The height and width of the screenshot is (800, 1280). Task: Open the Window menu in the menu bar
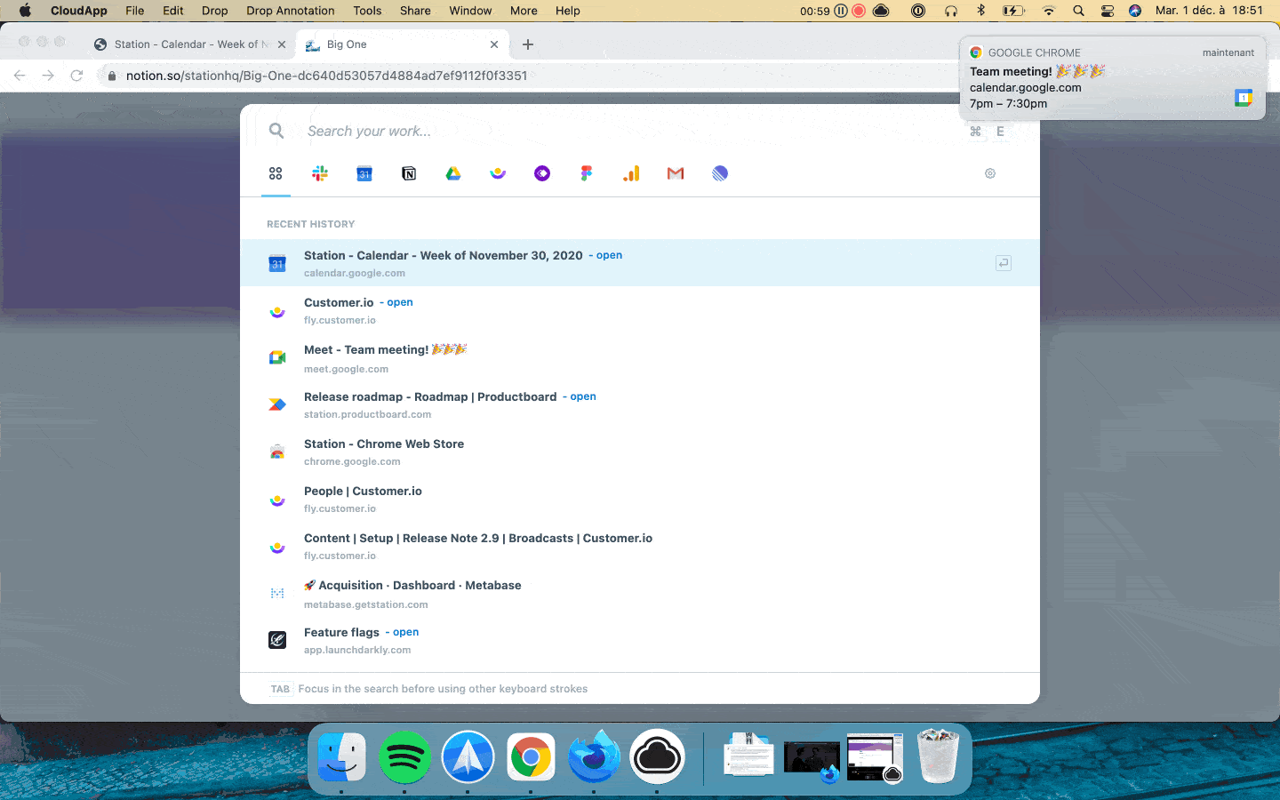point(470,11)
